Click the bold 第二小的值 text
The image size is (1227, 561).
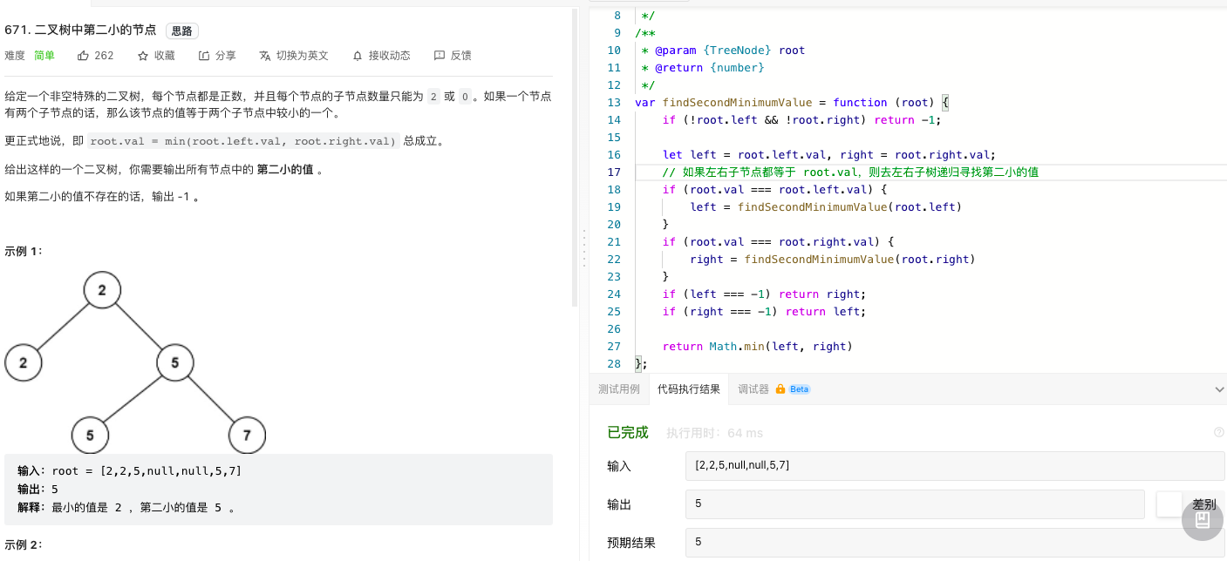(285, 169)
